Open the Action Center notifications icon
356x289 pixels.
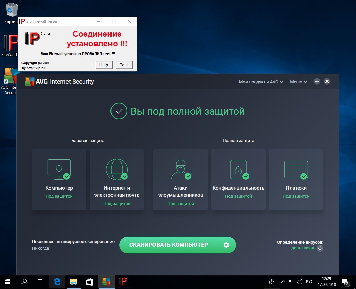coord(345,282)
